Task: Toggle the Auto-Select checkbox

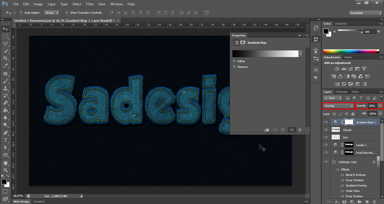Action: [x=21, y=13]
